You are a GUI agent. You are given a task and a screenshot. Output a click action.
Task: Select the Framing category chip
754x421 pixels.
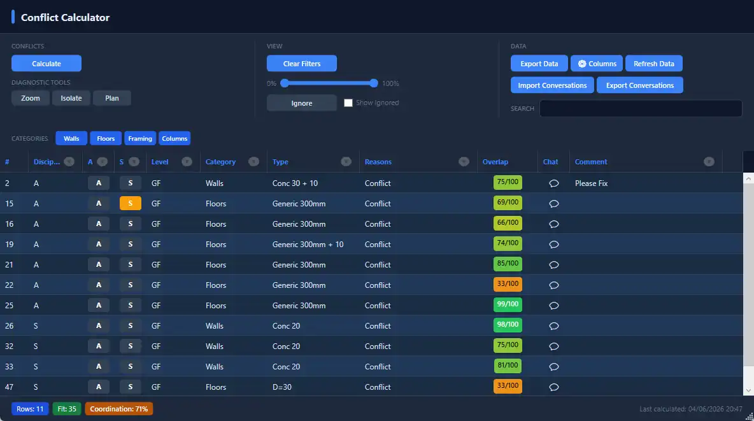(x=140, y=139)
